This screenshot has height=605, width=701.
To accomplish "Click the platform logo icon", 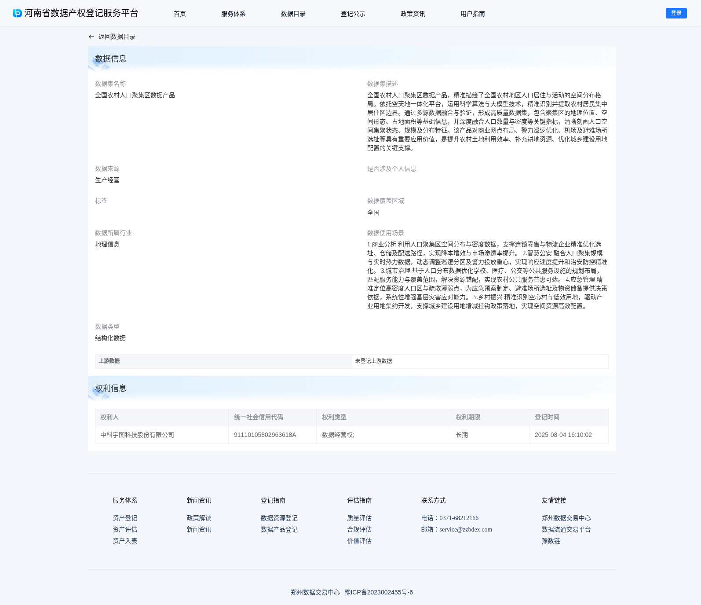I will tap(18, 13).
